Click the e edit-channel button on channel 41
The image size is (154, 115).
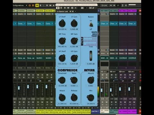(42, 77)
